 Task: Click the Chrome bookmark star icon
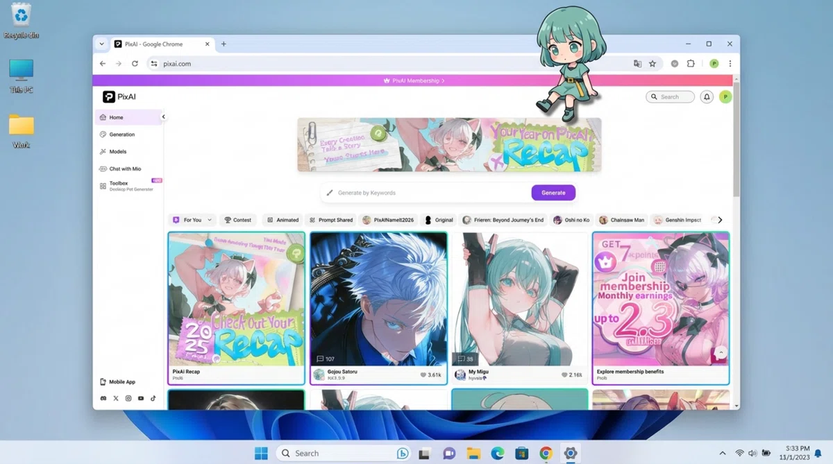[x=653, y=63]
